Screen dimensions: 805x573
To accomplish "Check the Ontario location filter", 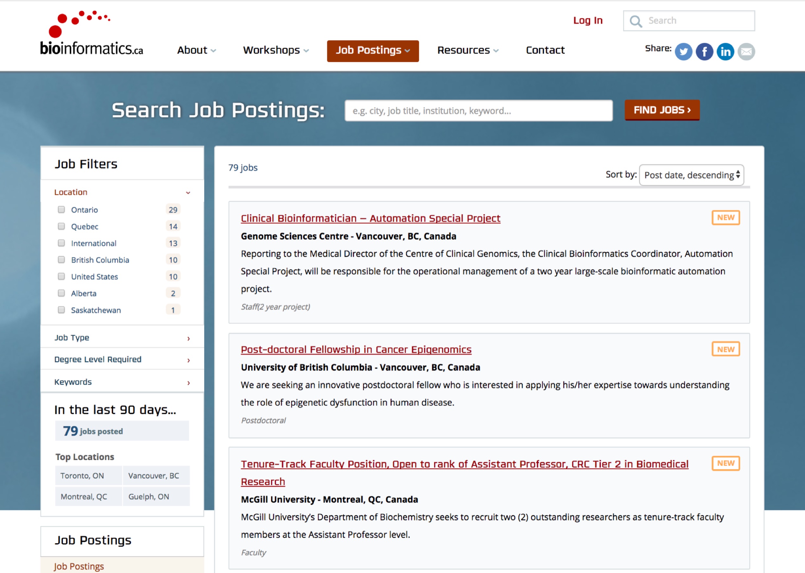I will 61,210.
